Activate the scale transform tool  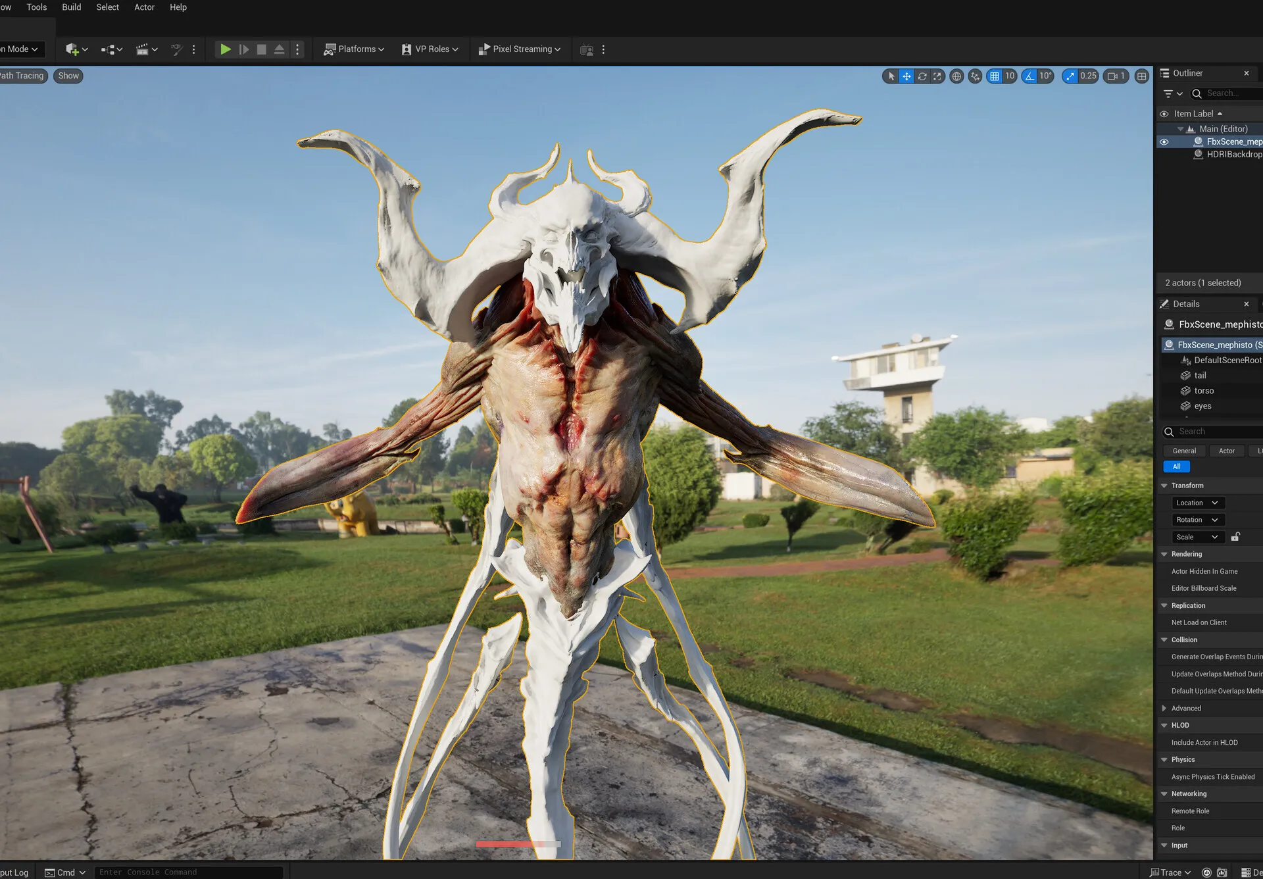click(937, 76)
